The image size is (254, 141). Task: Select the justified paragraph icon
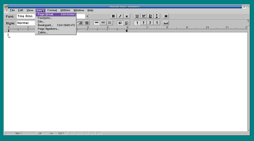pyautogui.click(x=86, y=23)
